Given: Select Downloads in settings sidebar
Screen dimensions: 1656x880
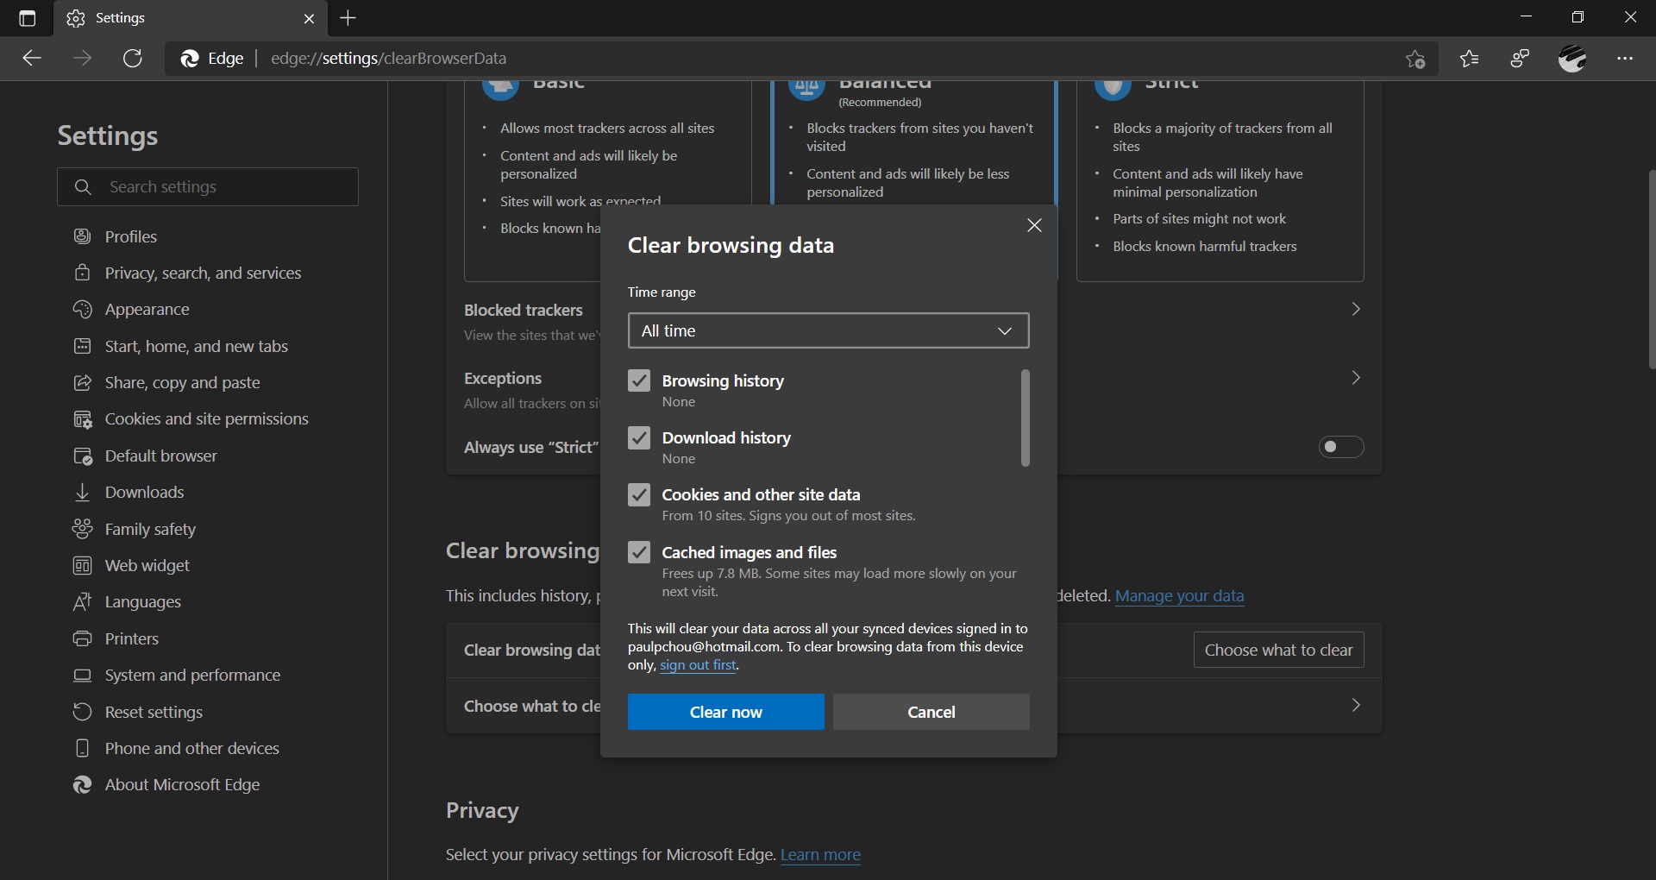Looking at the screenshot, I should pyautogui.click(x=147, y=493).
